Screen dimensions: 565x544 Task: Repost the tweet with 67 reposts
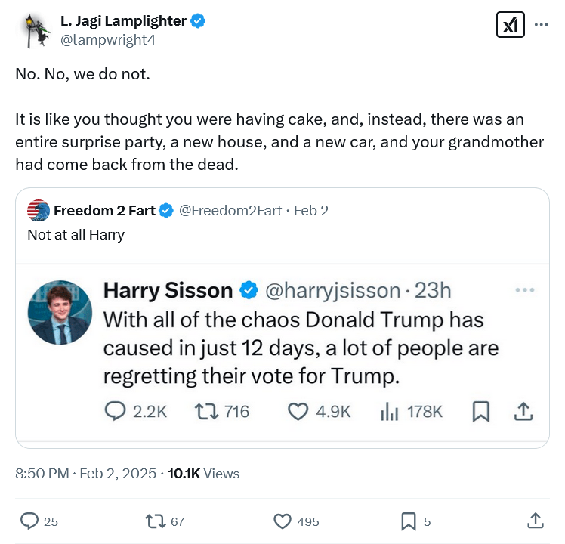tap(154, 521)
